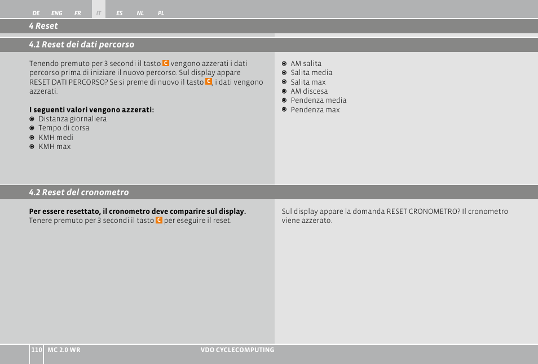Viewport: 538px width, 364px height.
Task: Click the text 'KMH max'
Action: [55, 147]
